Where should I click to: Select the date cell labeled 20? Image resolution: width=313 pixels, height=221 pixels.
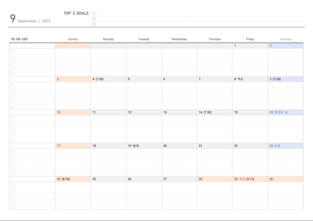179,146
